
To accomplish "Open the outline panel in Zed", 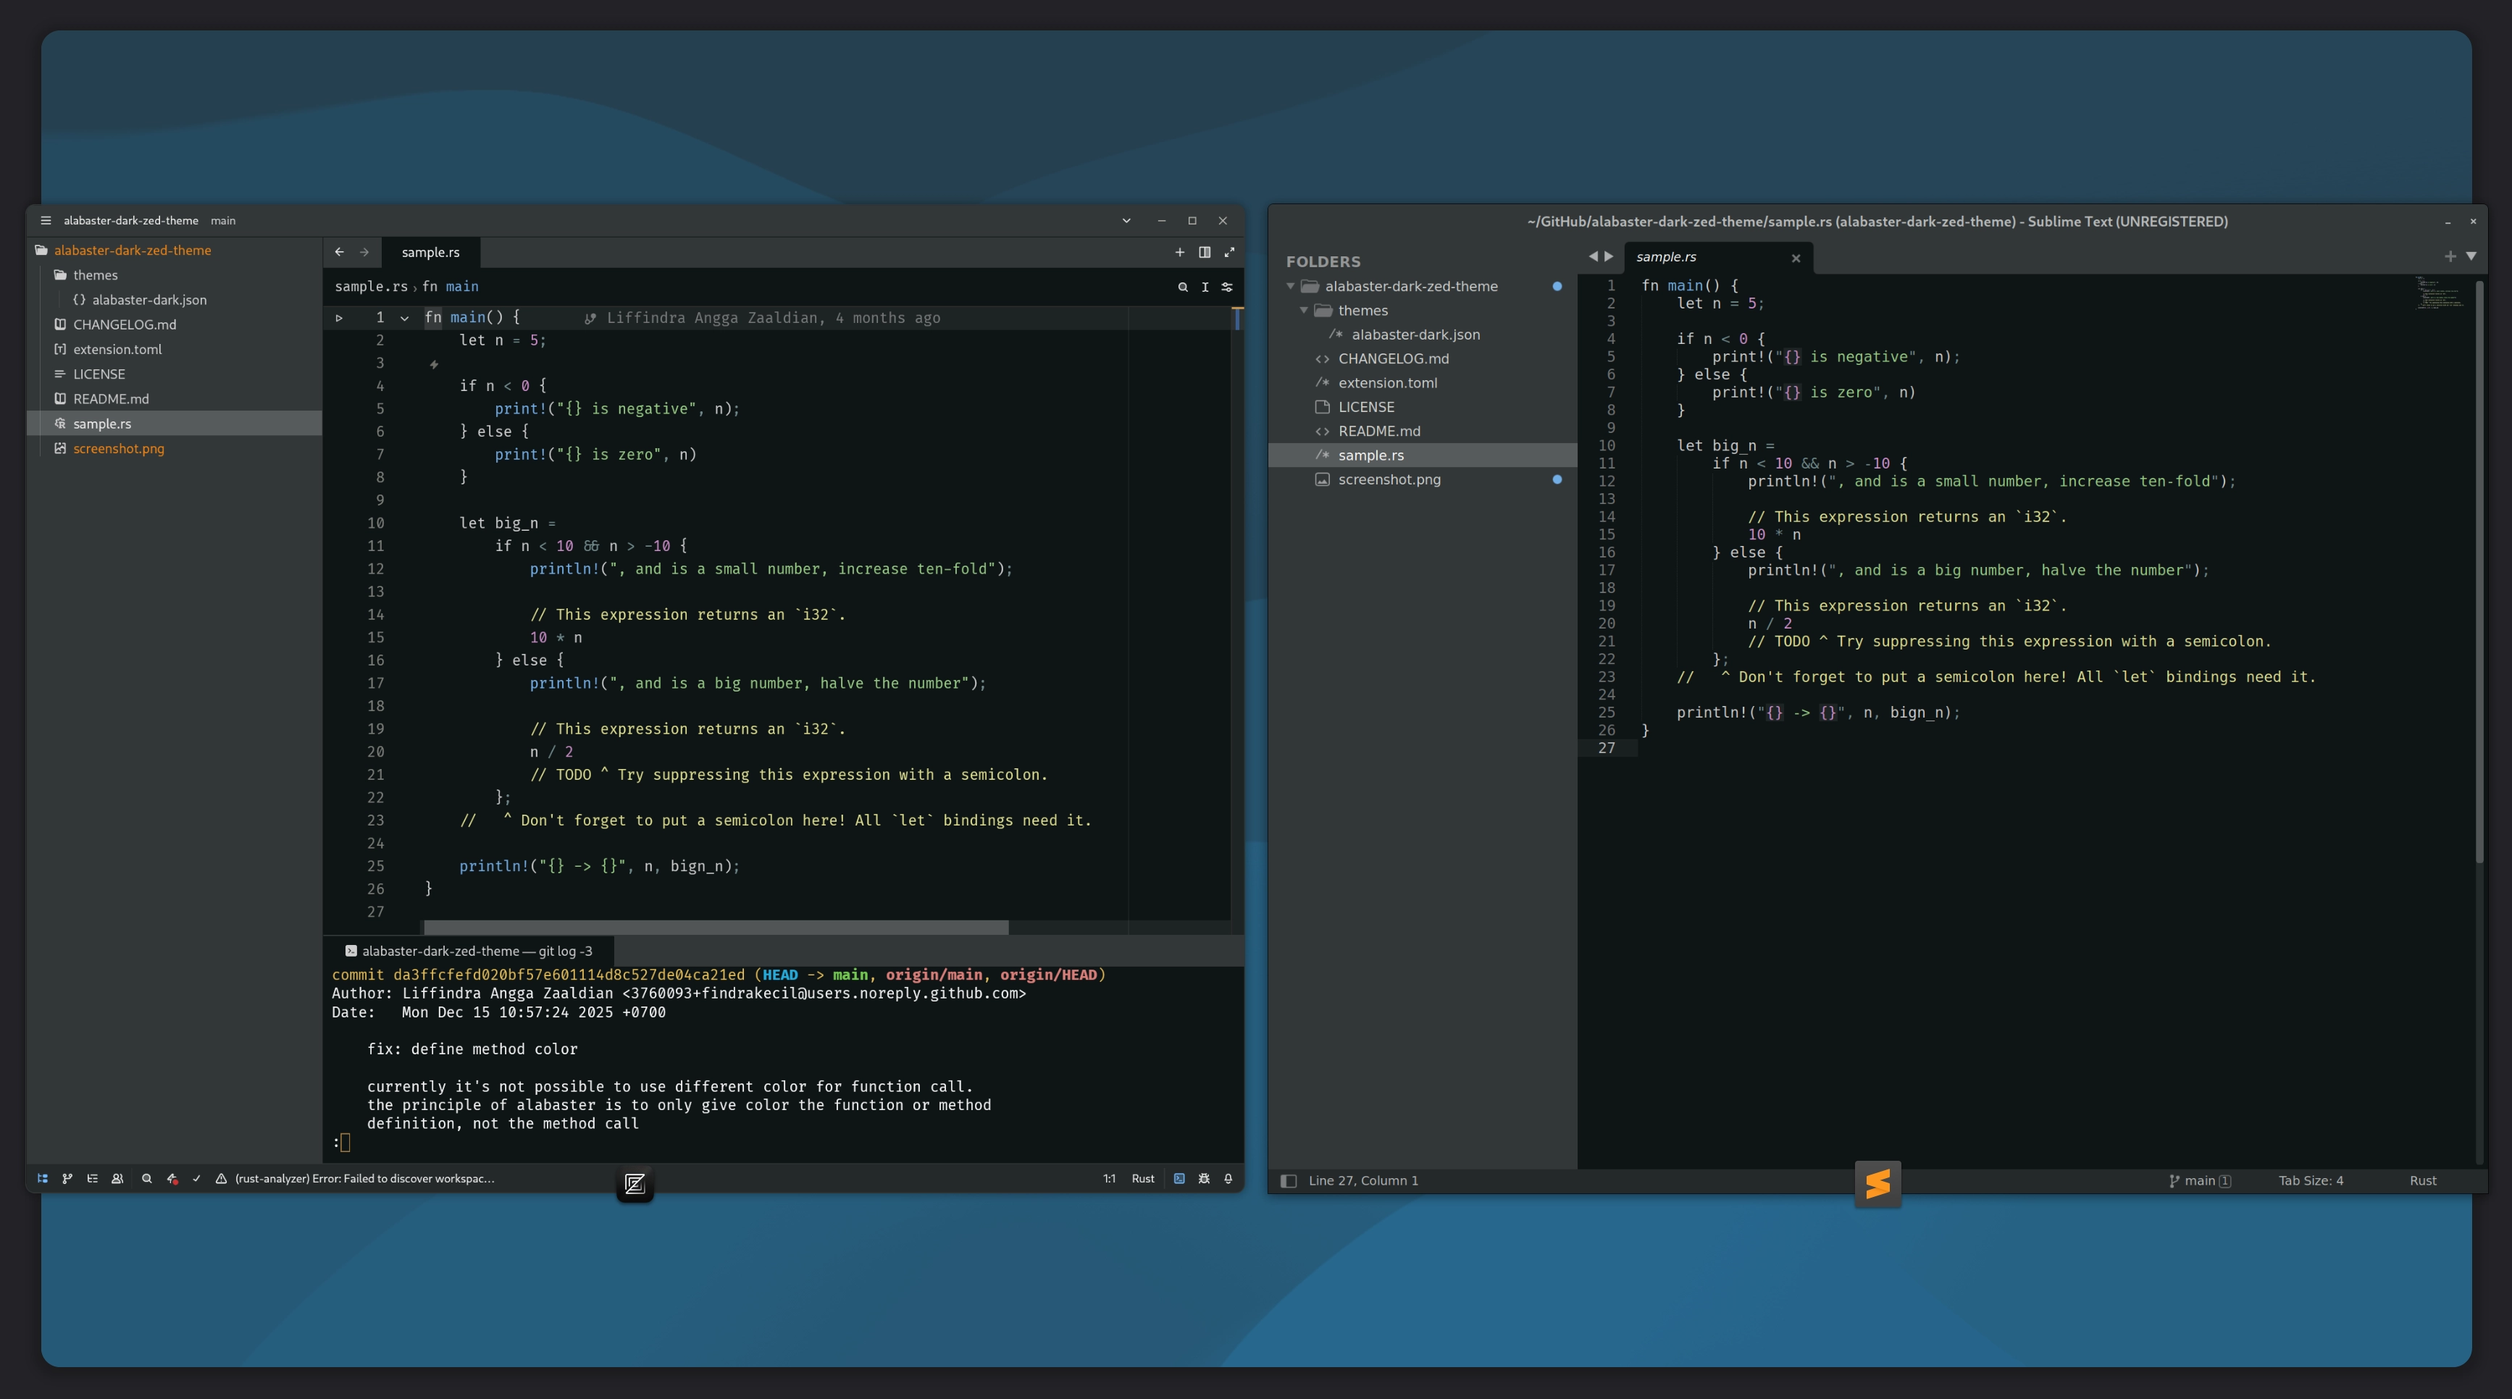I will tap(93, 1179).
